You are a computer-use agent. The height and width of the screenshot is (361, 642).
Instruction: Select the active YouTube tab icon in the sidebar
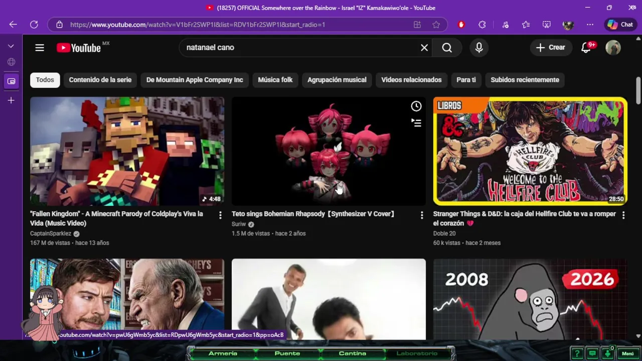tap(11, 81)
